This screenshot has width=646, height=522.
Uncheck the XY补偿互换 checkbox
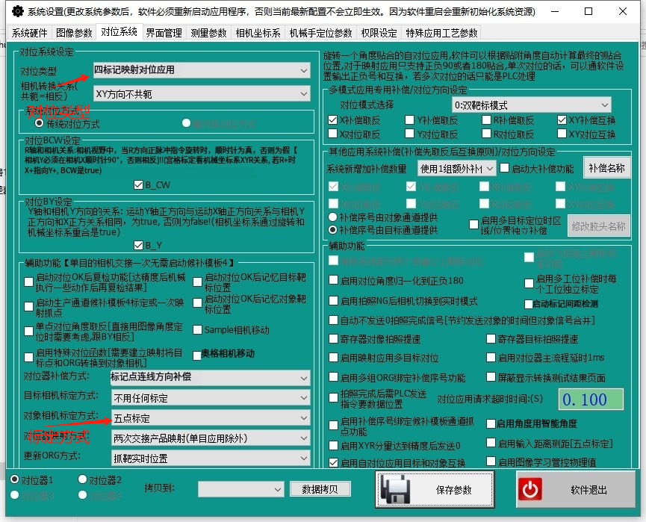click(562, 120)
